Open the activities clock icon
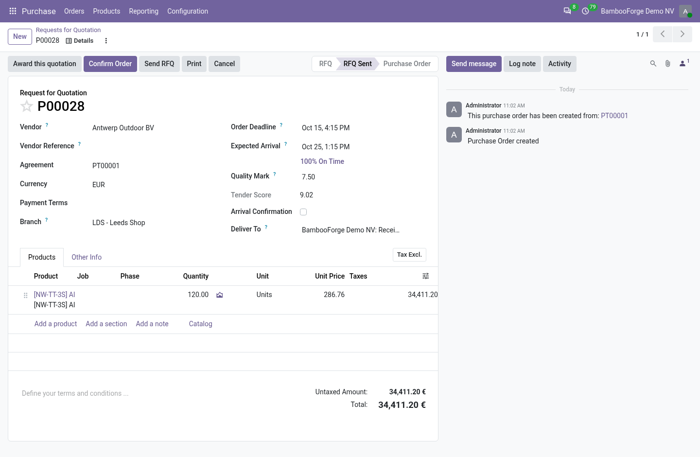Viewport: 700px width, 457px height. click(586, 11)
